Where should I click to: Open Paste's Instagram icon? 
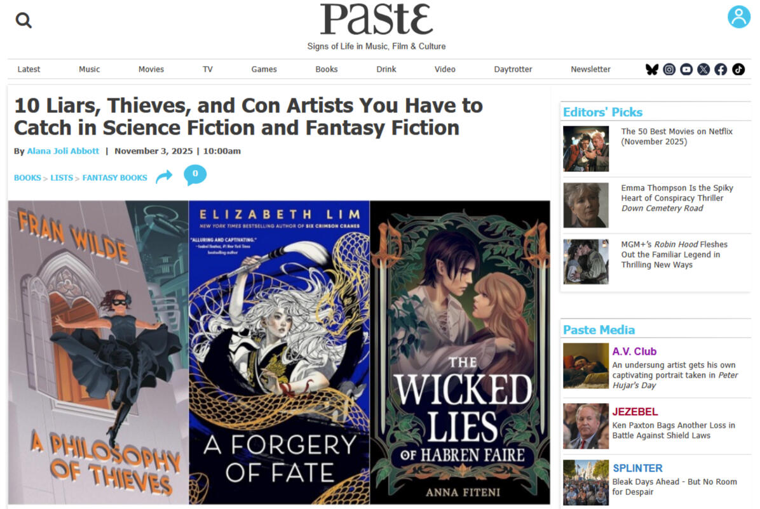(669, 69)
